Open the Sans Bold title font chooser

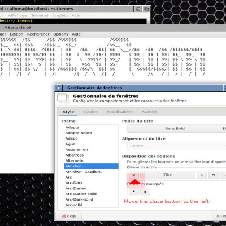point(176,128)
